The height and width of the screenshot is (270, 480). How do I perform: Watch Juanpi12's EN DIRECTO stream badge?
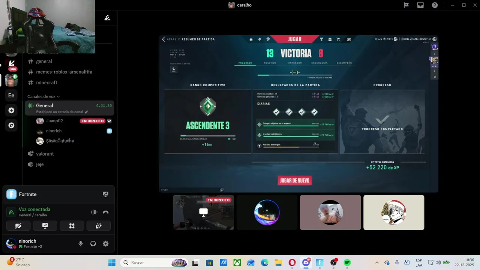click(92, 121)
